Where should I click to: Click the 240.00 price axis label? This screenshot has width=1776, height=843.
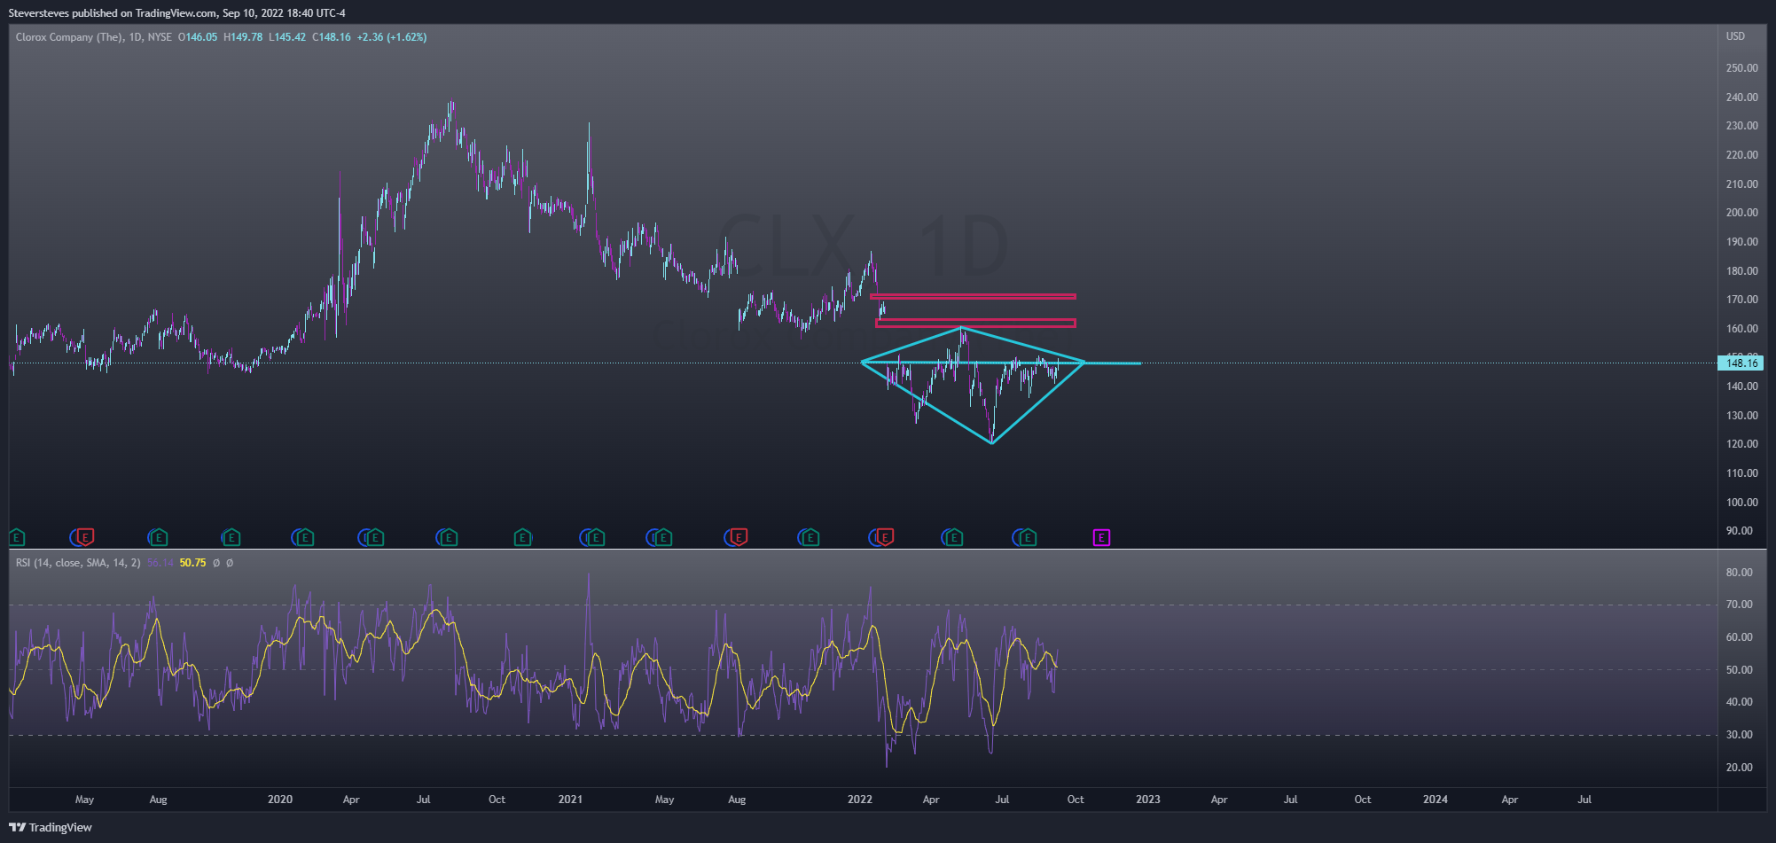(x=1742, y=98)
